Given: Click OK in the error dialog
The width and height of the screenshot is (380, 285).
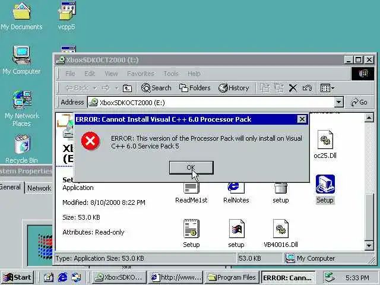Looking at the screenshot, I should [191, 167].
